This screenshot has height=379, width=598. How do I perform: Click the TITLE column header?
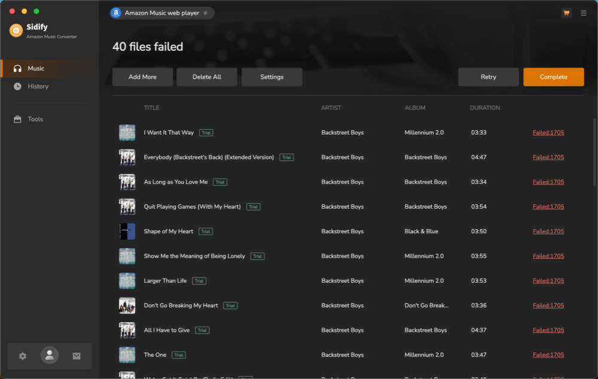point(151,108)
